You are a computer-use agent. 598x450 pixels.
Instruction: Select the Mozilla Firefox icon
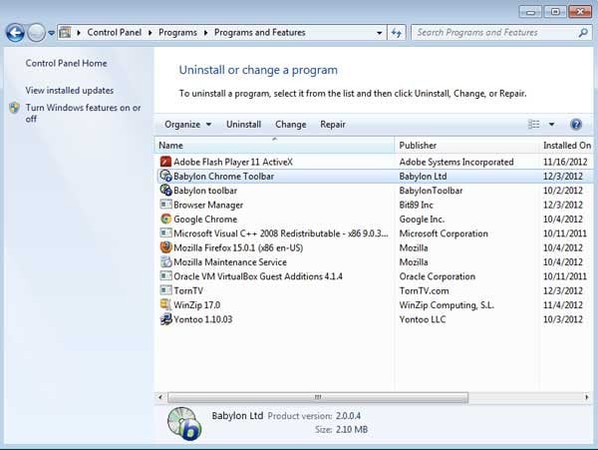pos(165,247)
